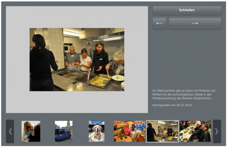Click the highlighted kitchen serving thumbnail

pyautogui.click(x=162, y=131)
